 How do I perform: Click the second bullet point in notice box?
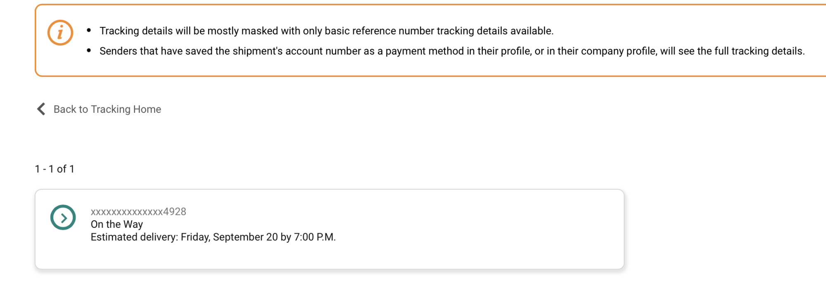[89, 50]
